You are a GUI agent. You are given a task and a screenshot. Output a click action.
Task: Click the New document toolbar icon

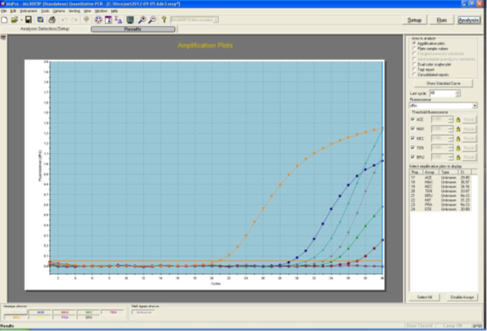coord(5,20)
